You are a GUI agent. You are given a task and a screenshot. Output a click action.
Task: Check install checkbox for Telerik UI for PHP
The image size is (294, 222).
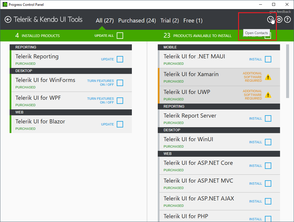(x=268, y=219)
